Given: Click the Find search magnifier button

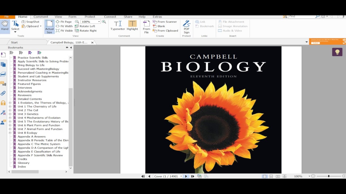Looking at the screenshot, I should click(317, 16).
